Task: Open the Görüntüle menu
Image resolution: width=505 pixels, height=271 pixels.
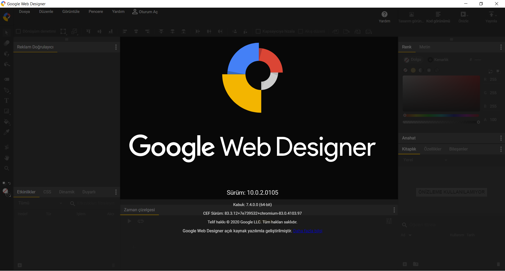Action: tap(71, 12)
